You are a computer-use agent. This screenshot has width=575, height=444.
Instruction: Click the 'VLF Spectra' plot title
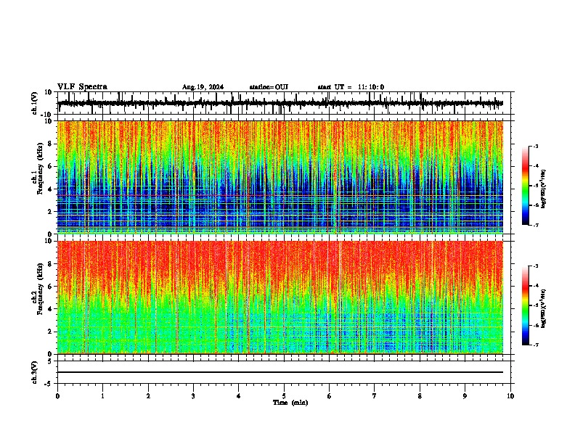point(82,86)
